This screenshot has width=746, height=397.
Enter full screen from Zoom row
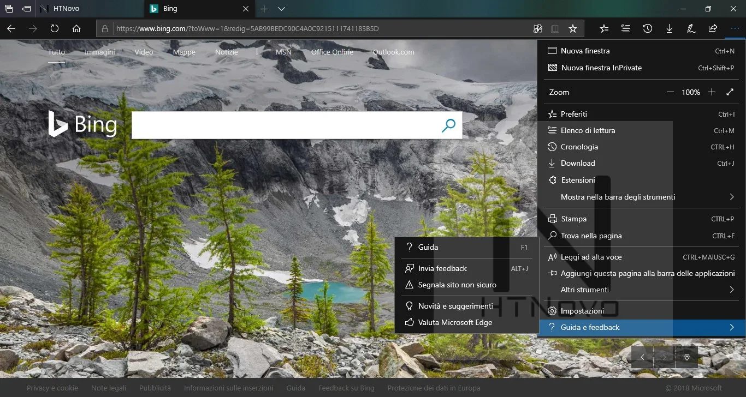click(730, 92)
